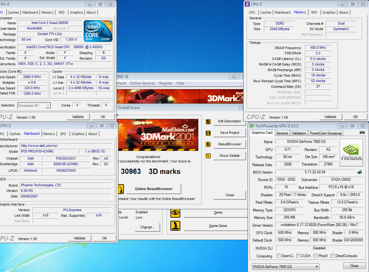
Task: Switch to SPD tab in Memory CPU-Z
Action: (314, 12)
